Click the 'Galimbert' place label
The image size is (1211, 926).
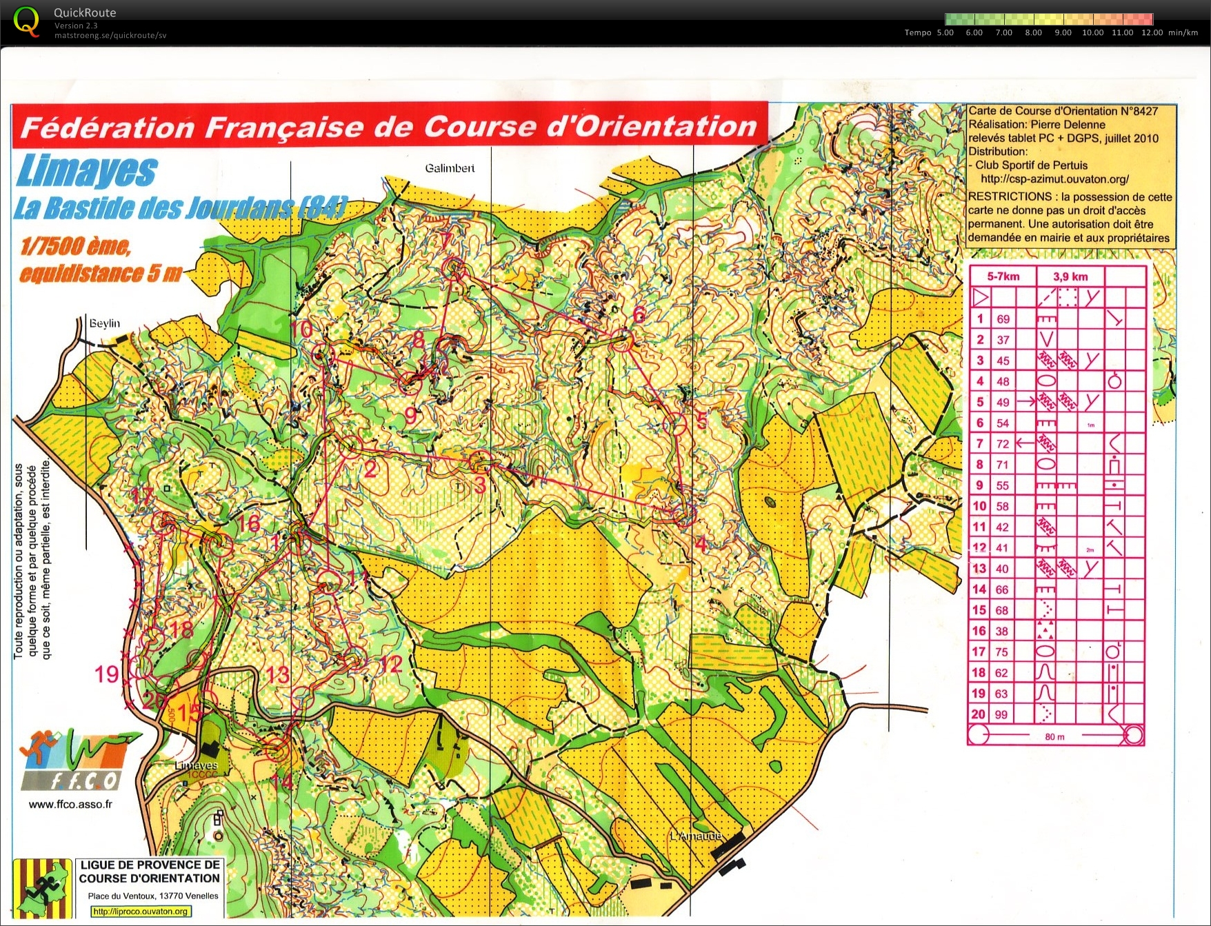(x=450, y=168)
